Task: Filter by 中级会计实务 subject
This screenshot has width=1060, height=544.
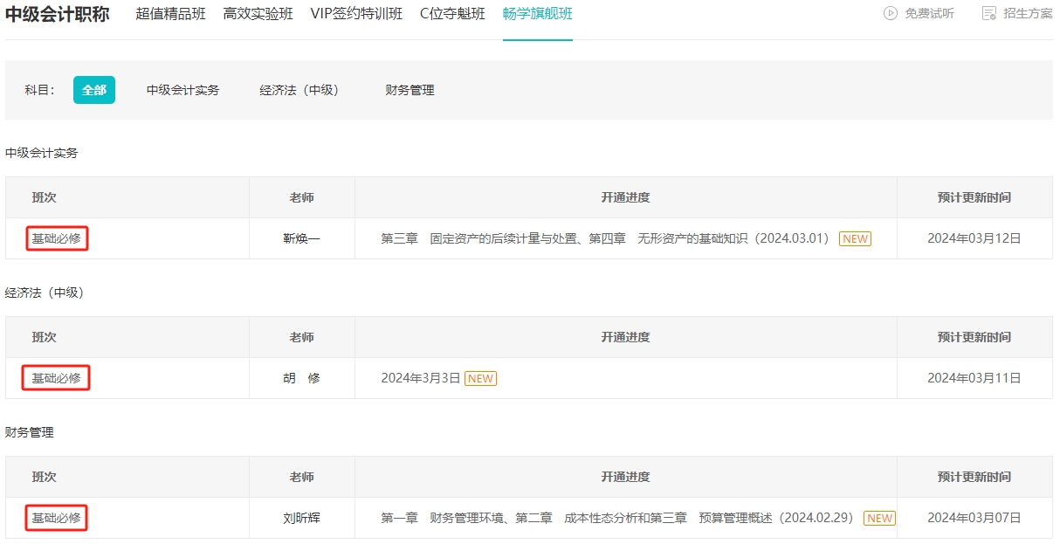Action: [182, 90]
